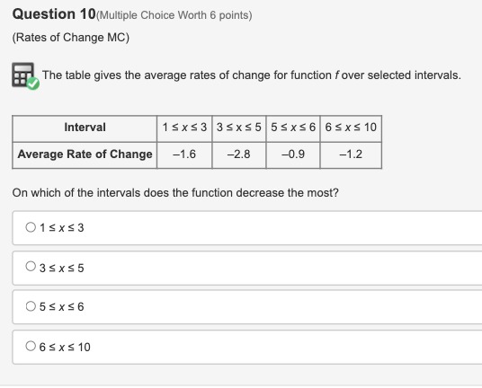Select radio button for 6 ≤ x ≤ 10
Image resolution: width=482 pixels, height=388 pixels.
tap(31, 346)
